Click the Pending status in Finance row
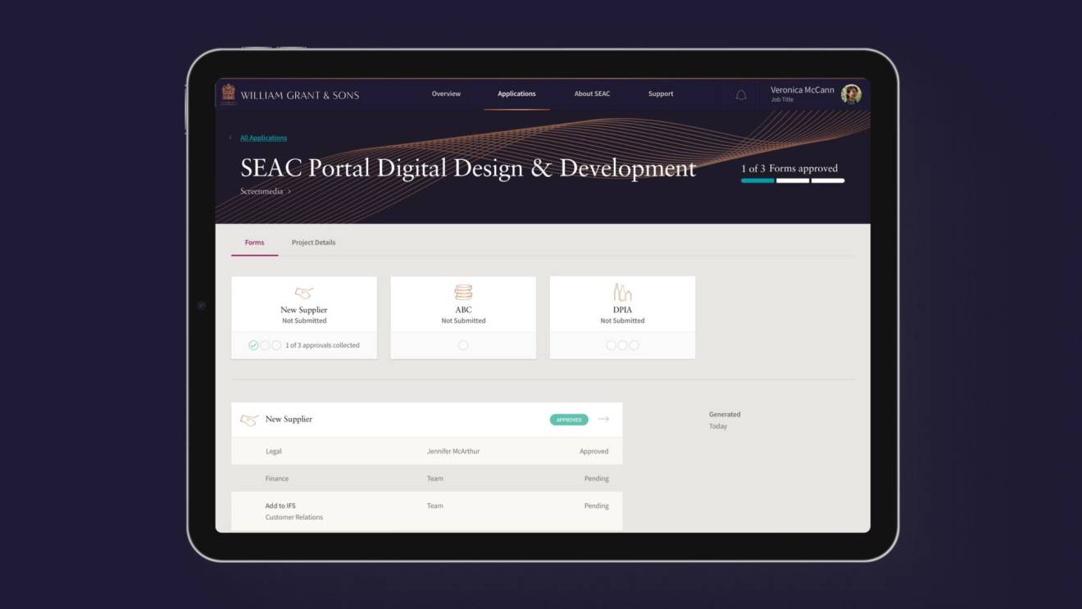Image resolution: width=1082 pixels, height=609 pixels. click(596, 479)
